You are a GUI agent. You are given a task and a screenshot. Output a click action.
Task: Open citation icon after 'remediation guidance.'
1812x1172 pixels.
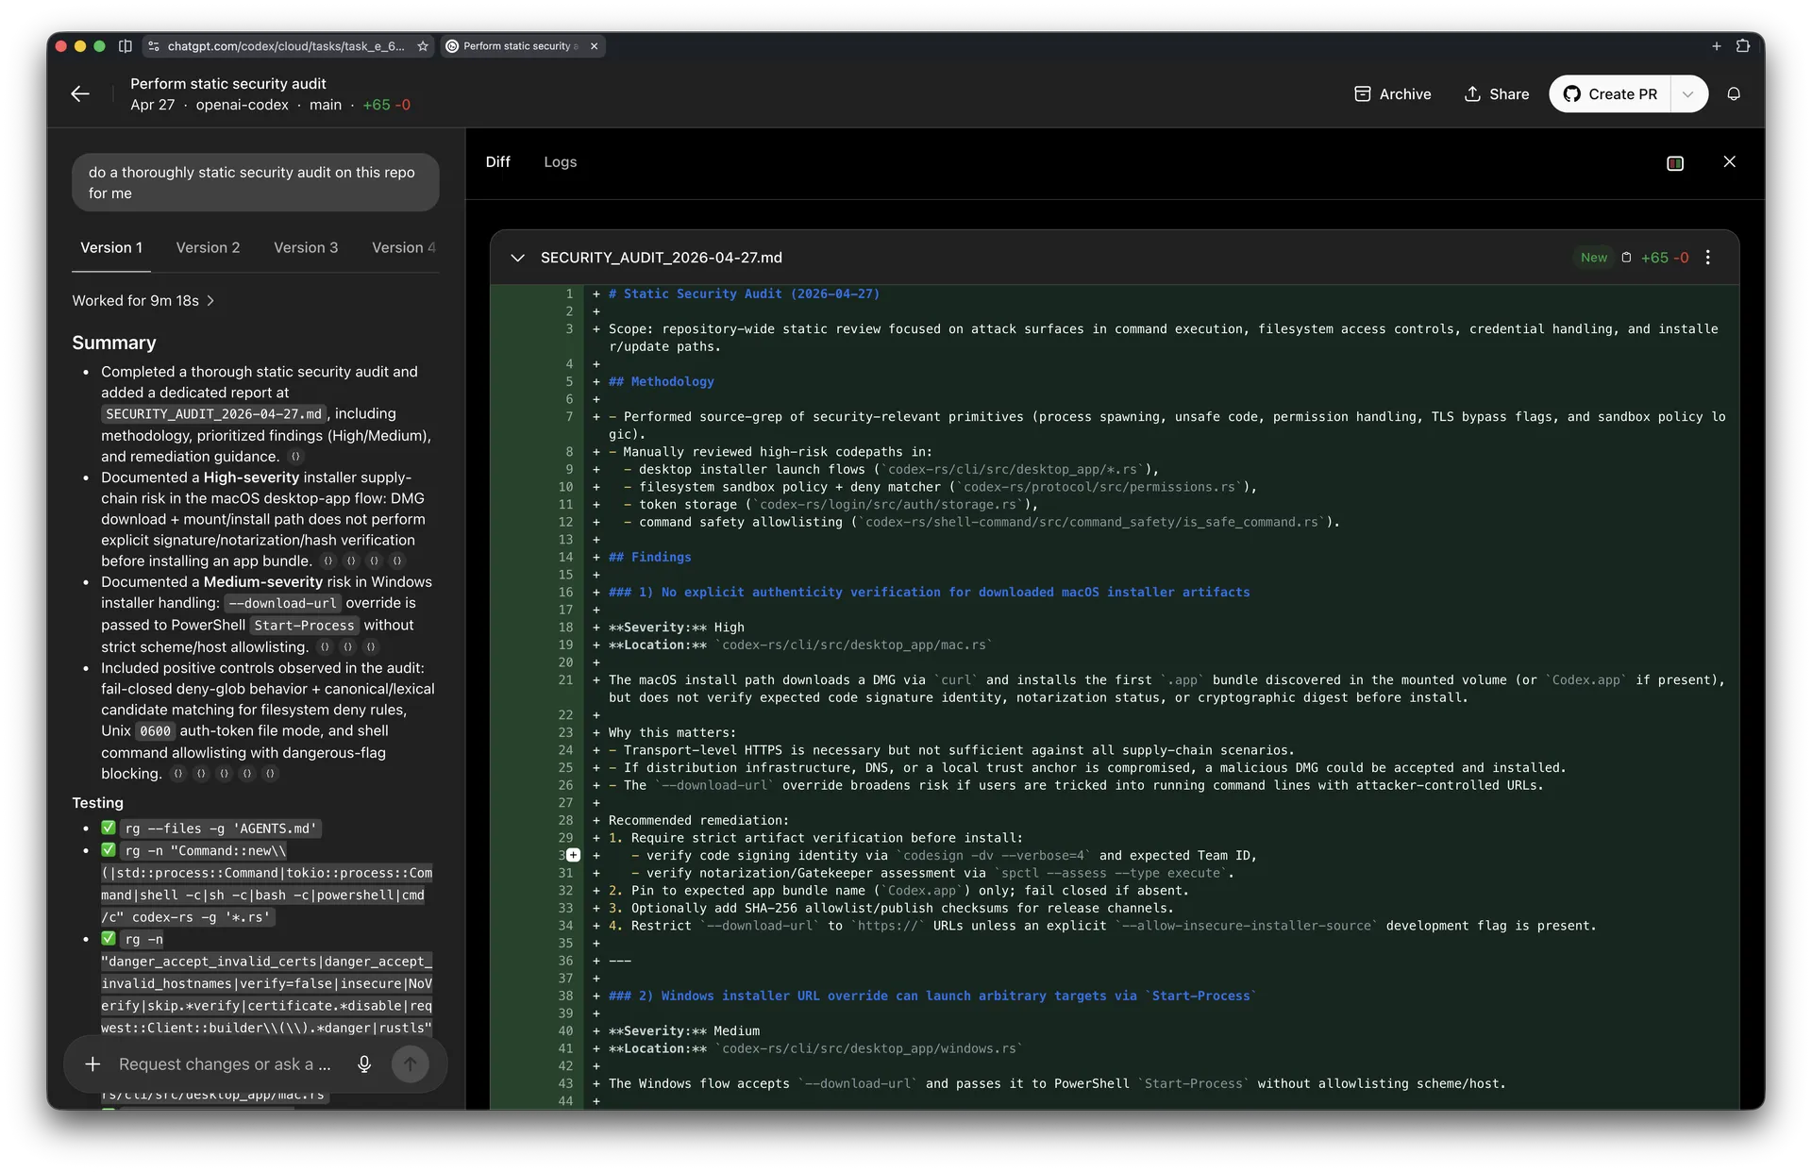[x=295, y=457]
